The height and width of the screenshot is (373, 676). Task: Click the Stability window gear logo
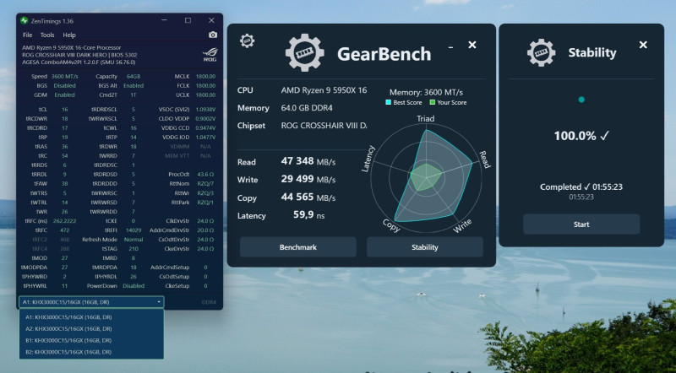coord(541,52)
